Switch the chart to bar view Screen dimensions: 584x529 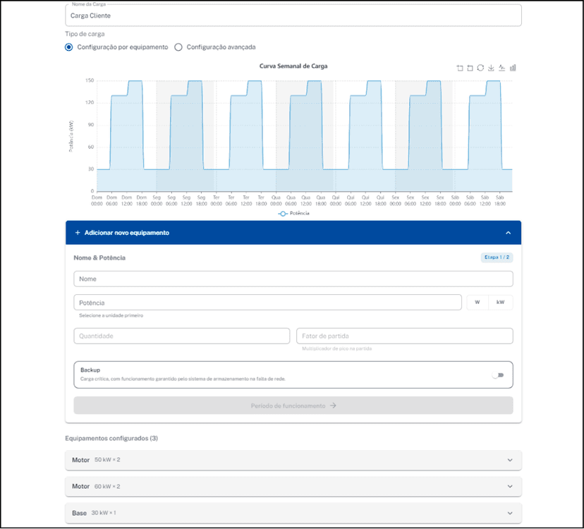pos(513,68)
